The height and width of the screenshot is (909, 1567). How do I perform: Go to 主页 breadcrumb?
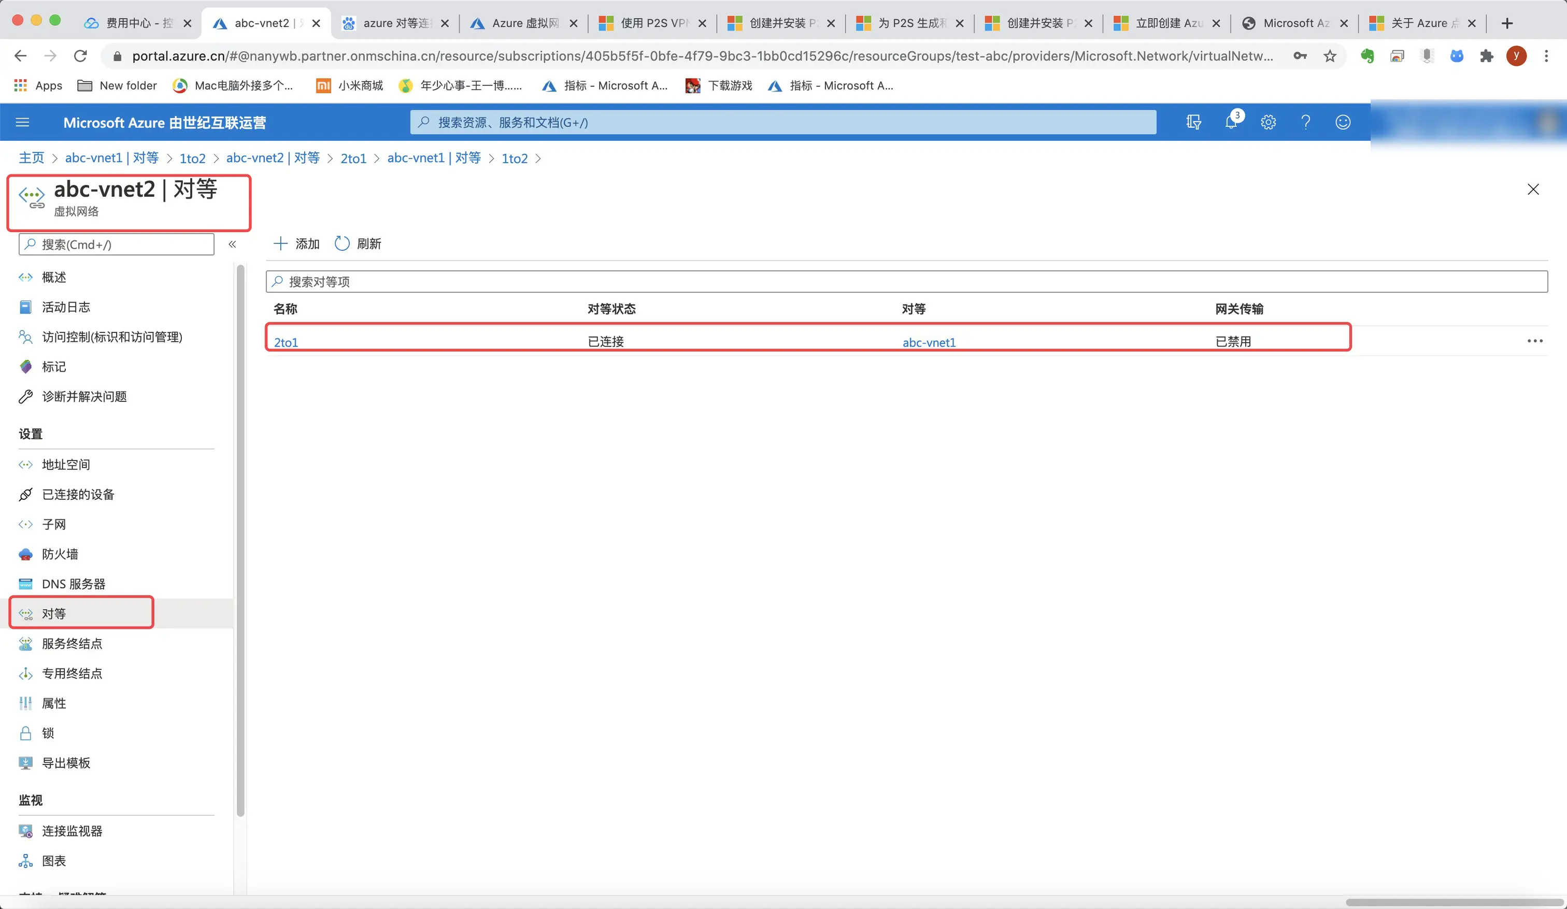(31, 158)
